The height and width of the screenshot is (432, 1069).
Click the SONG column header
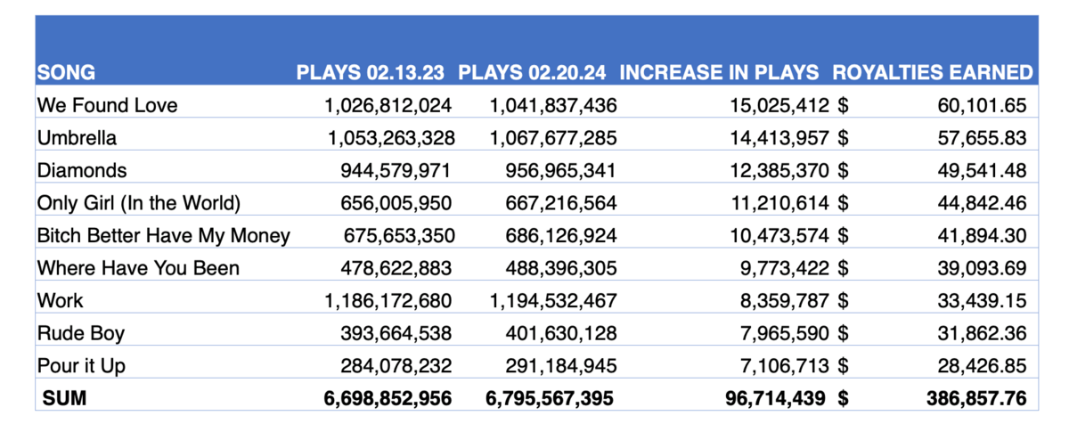(66, 73)
